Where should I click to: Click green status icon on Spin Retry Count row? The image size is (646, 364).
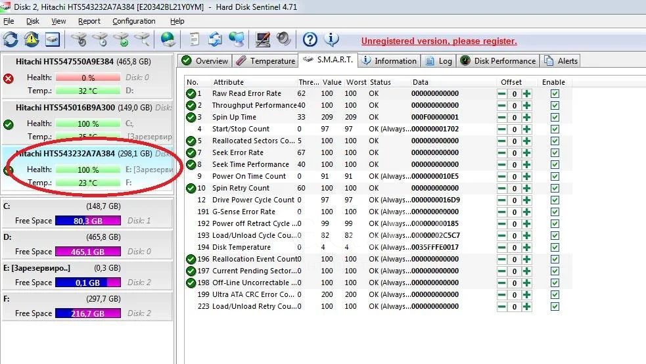[x=191, y=189]
